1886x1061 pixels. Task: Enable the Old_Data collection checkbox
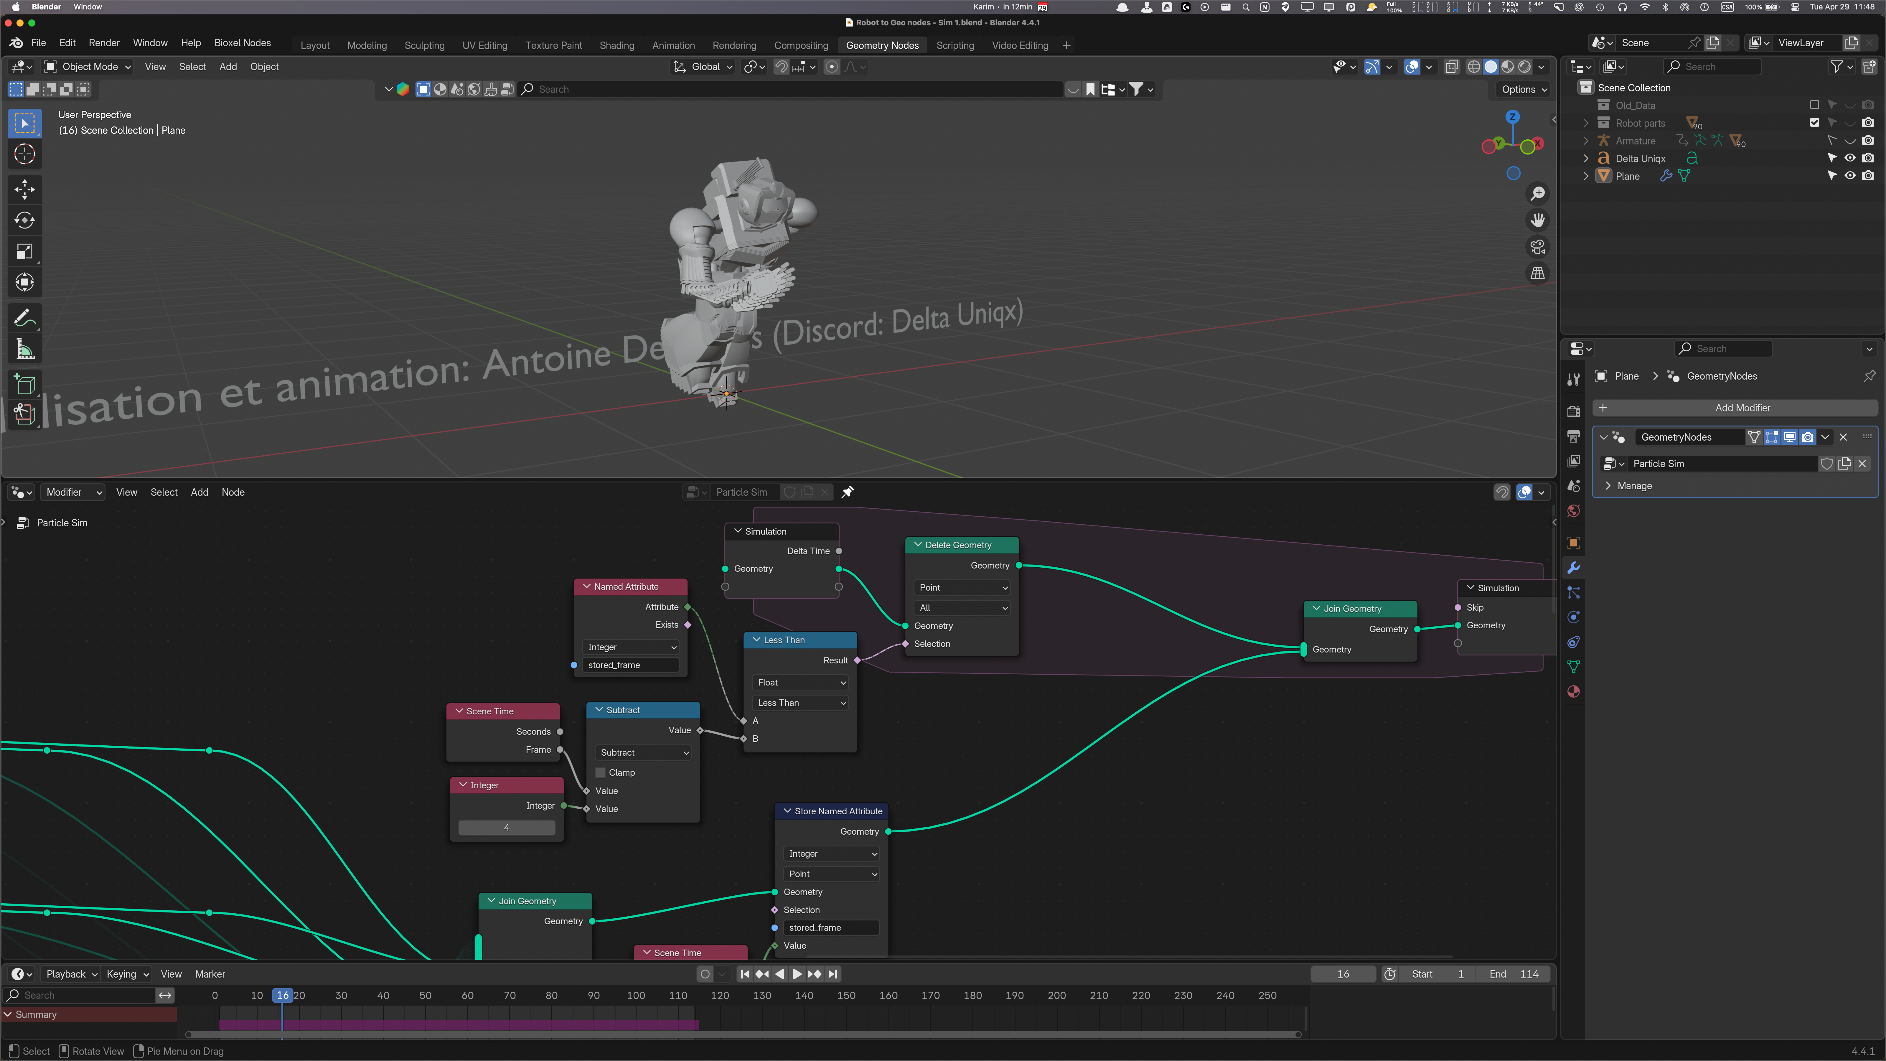[x=1814, y=106]
